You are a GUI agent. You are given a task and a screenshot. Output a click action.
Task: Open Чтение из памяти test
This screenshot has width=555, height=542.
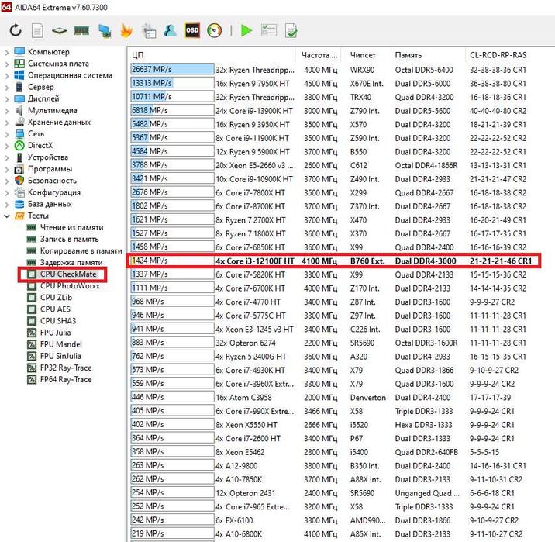point(71,227)
